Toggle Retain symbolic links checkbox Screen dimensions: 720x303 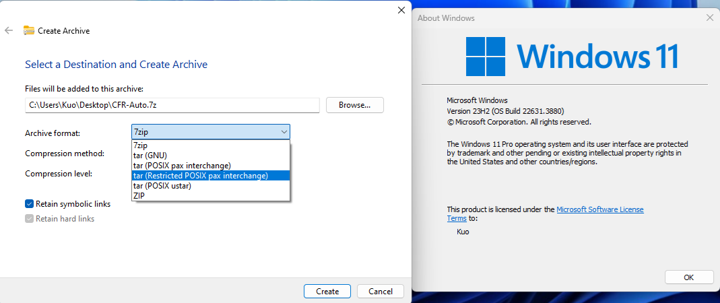[30, 204]
